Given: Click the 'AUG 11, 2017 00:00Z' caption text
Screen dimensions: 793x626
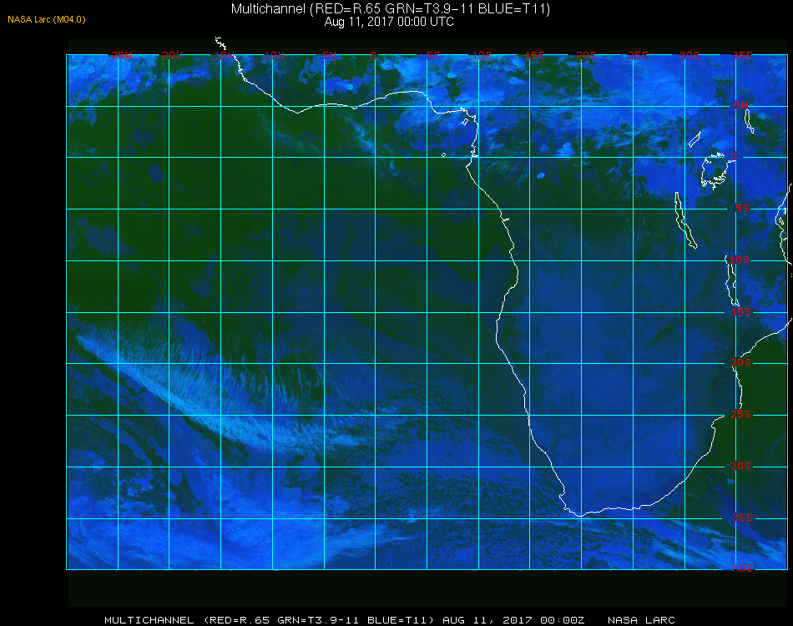Looking at the screenshot, I should tap(513, 620).
